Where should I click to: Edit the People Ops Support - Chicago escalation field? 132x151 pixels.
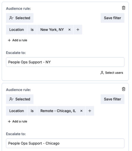tap(65, 143)
